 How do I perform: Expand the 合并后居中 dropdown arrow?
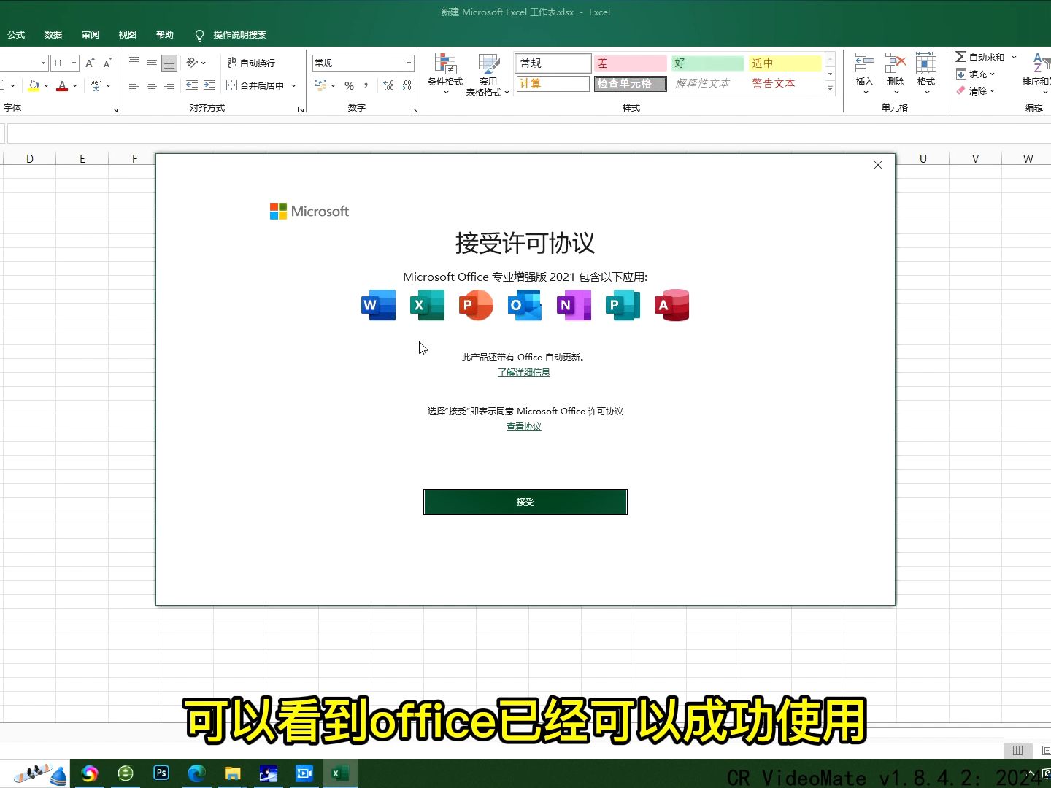click(x=294, y=85)
